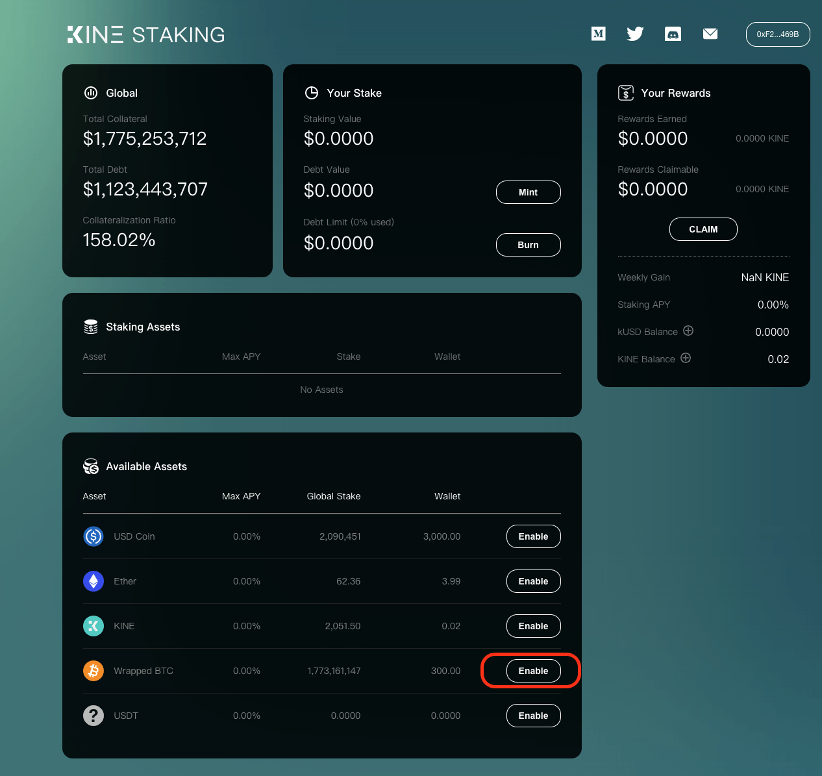Open the Medium link icon
The width and height of the screenshot is (822, 776).
tap(599, 34)
